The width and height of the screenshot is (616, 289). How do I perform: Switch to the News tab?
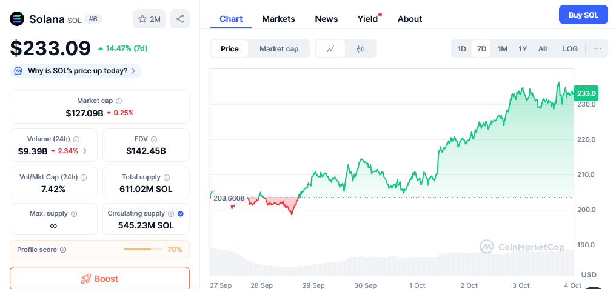[326, 19]
